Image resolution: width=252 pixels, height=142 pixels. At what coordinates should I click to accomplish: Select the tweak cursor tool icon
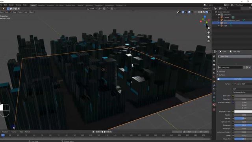(x=3, y=9)
